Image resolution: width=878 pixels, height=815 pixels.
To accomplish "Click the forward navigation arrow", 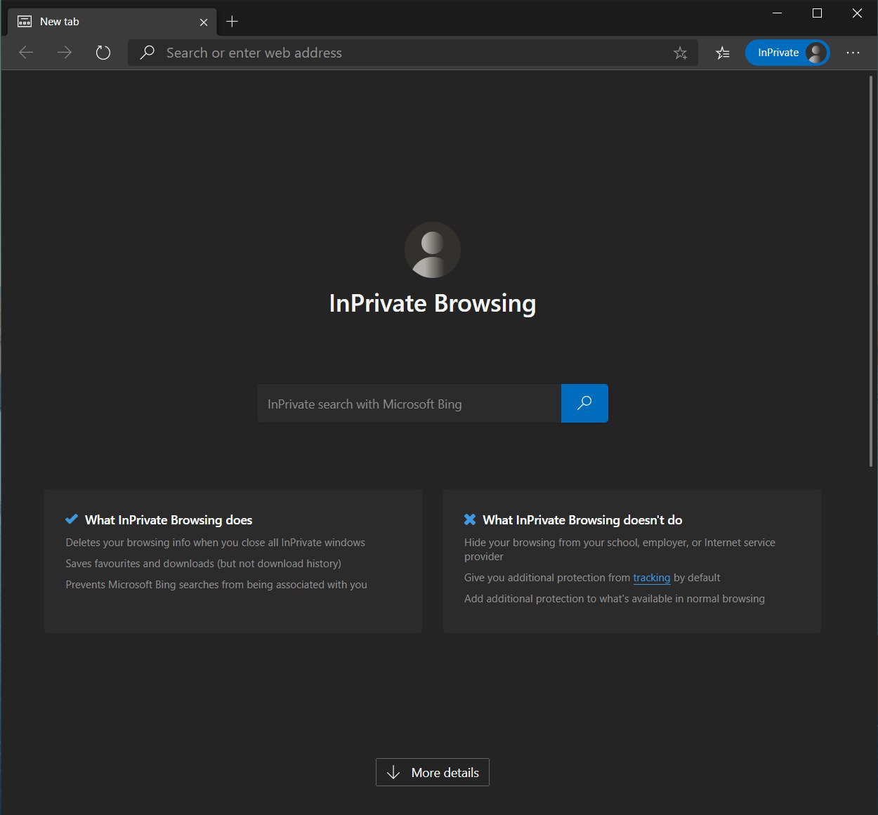I will 65,53.
